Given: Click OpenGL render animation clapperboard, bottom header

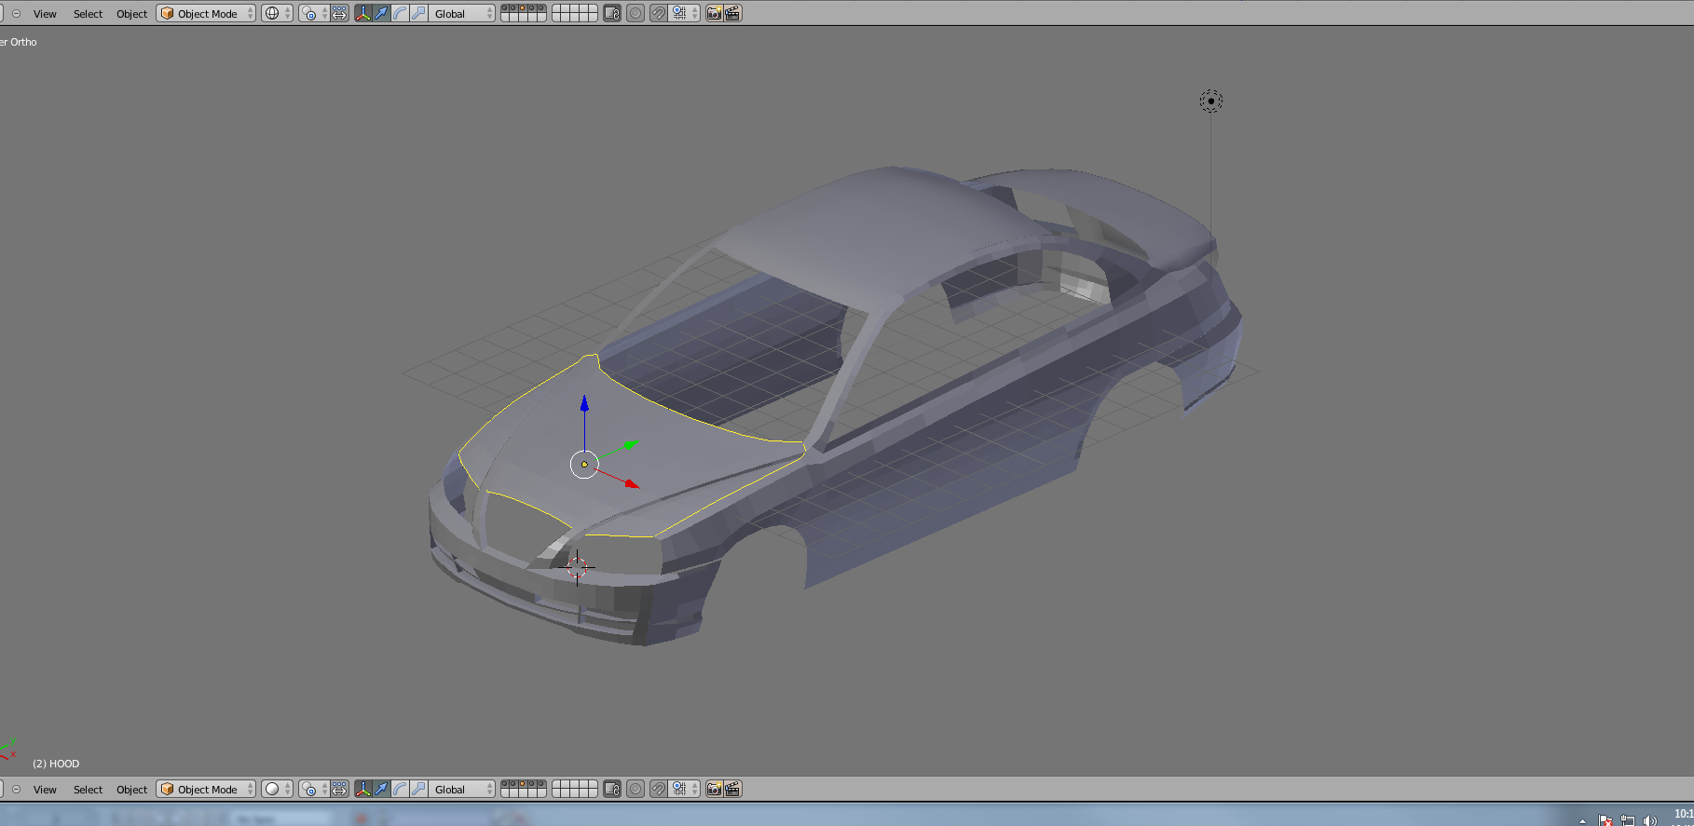Looking at the screenshot, I should coord(732,789).
